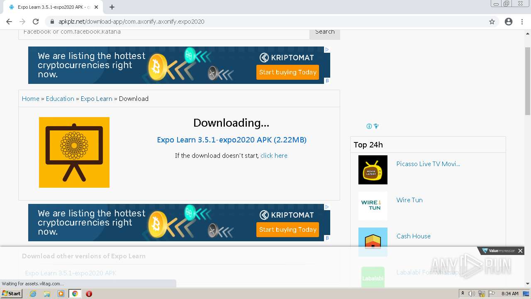Open Windows Media Player from taskbar
The image size is (531, 299).
(61, 294)
